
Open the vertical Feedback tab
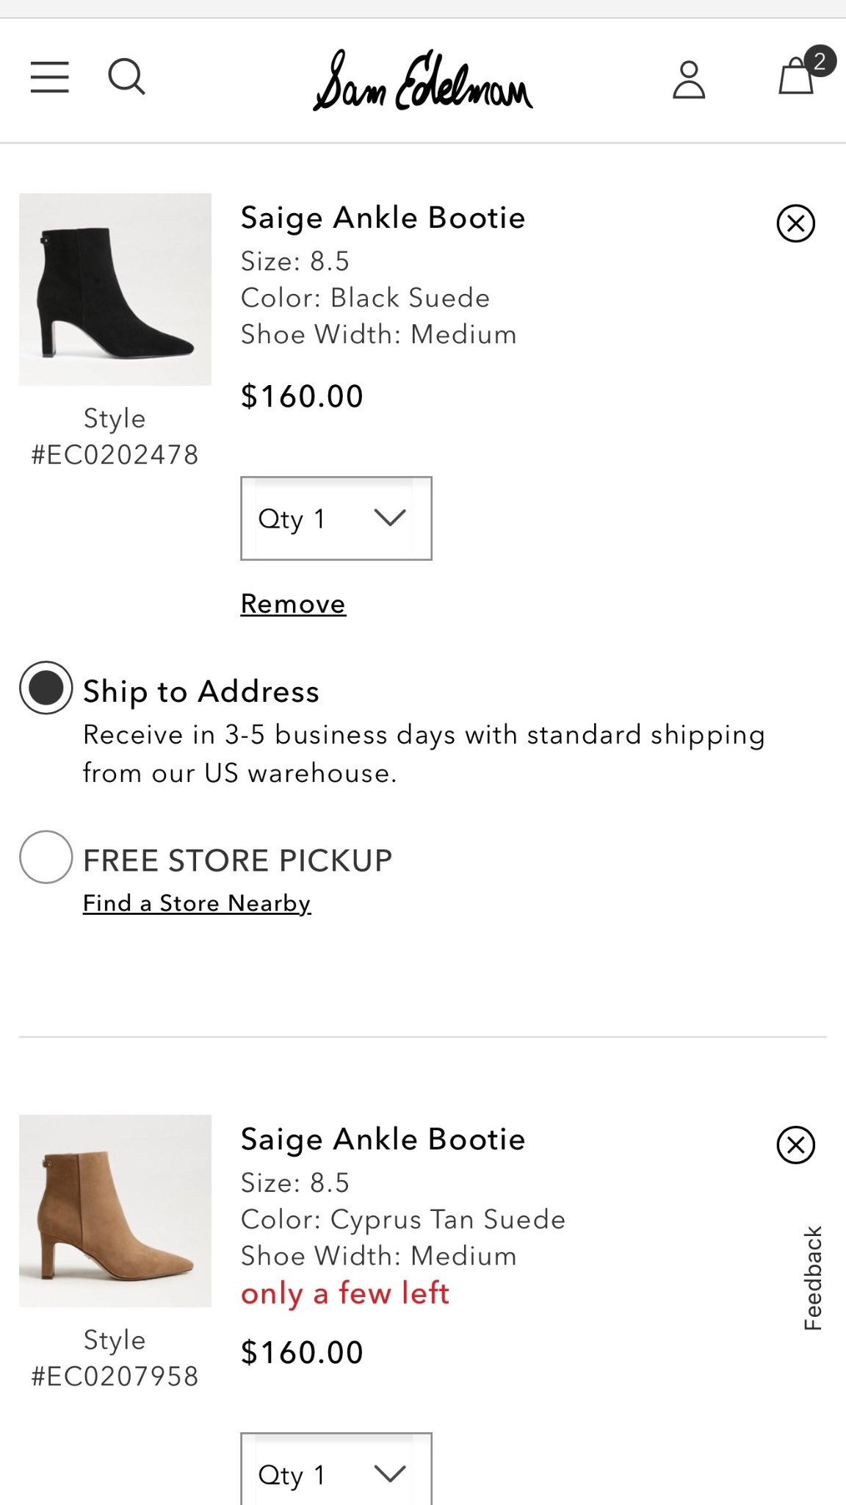coord(812,1278)
